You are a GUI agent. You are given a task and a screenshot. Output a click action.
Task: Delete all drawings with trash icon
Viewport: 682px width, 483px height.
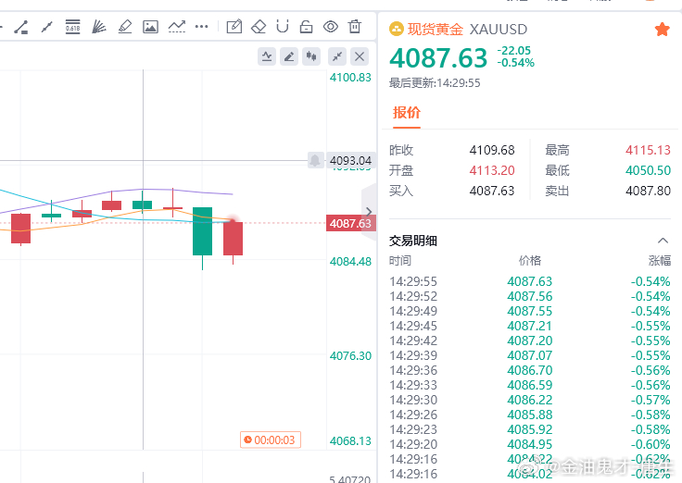[x=355, y=27]
